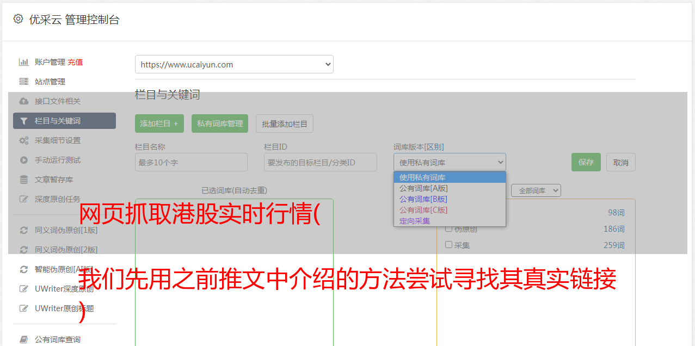
Task: Choose 定向采集 option
Action: pos(450,221)
